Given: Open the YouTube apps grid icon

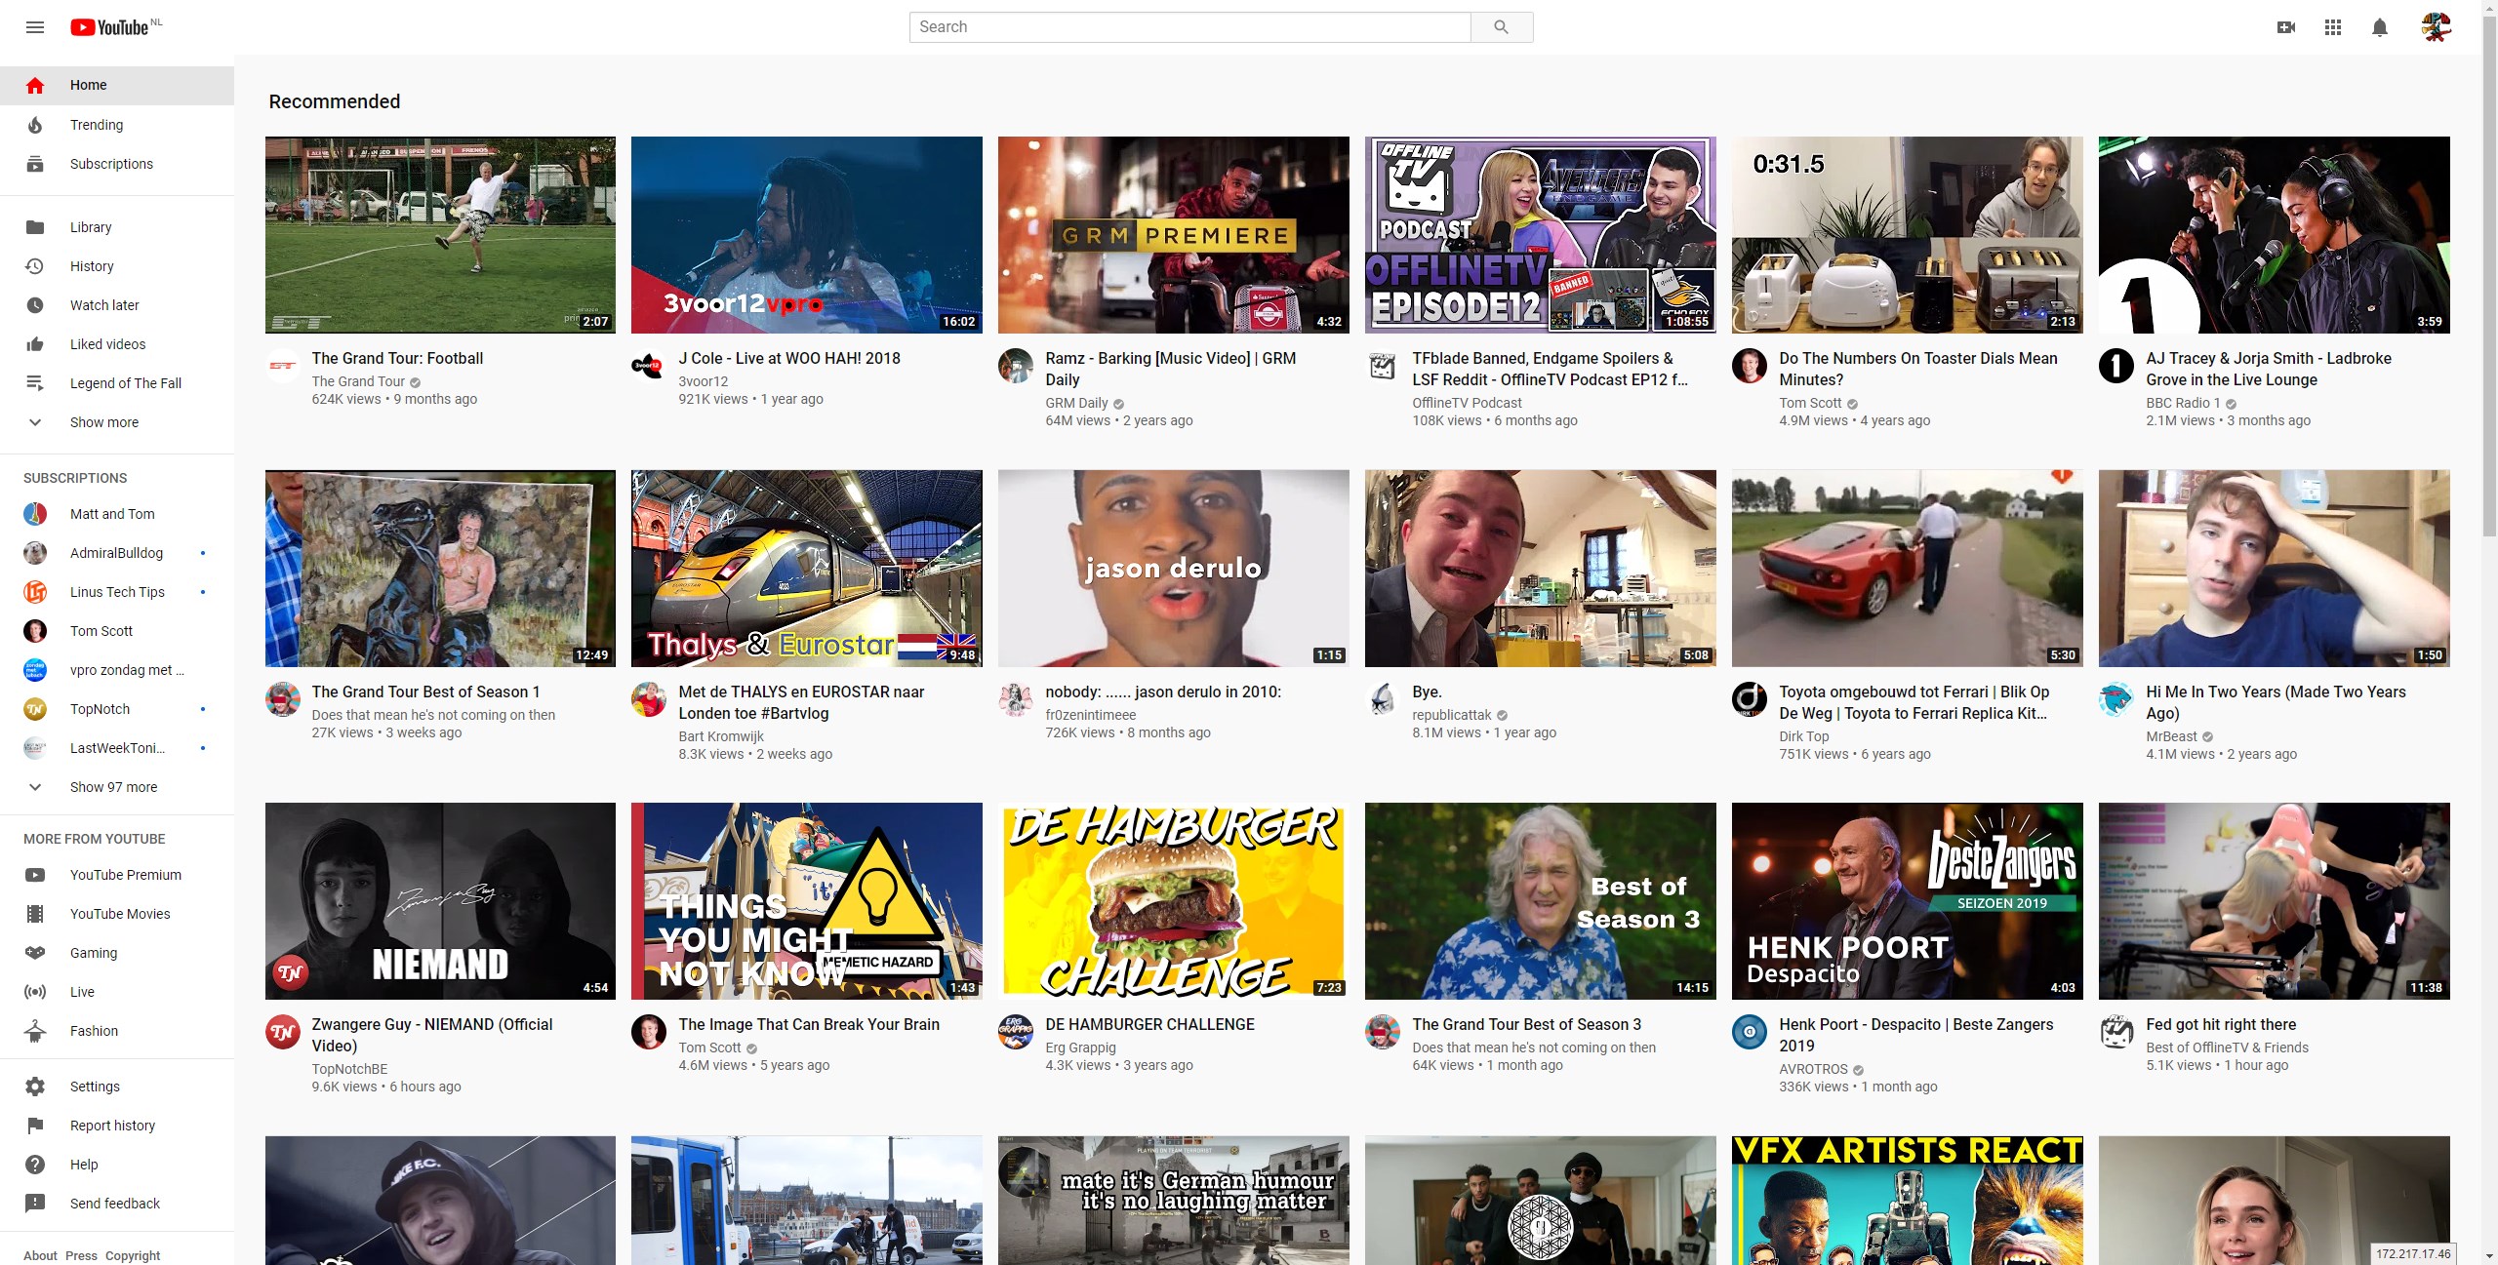Looking at the screenshot, I should tap(2332, 27).
